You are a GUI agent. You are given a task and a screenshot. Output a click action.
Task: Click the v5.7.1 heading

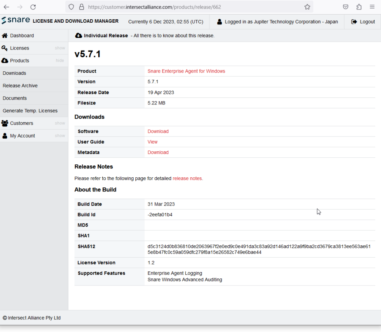click(x=87, y=54)
